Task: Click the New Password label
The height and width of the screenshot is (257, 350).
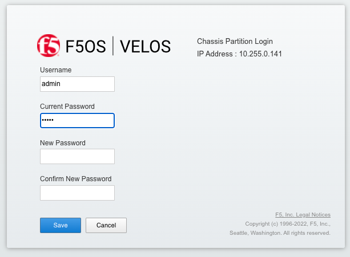Action: point(63,143)
